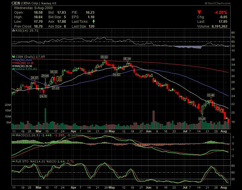Click the '(CIENA Corp.) Nasdaq GS' label
242x190 pixels.
[x=38, y=3]
